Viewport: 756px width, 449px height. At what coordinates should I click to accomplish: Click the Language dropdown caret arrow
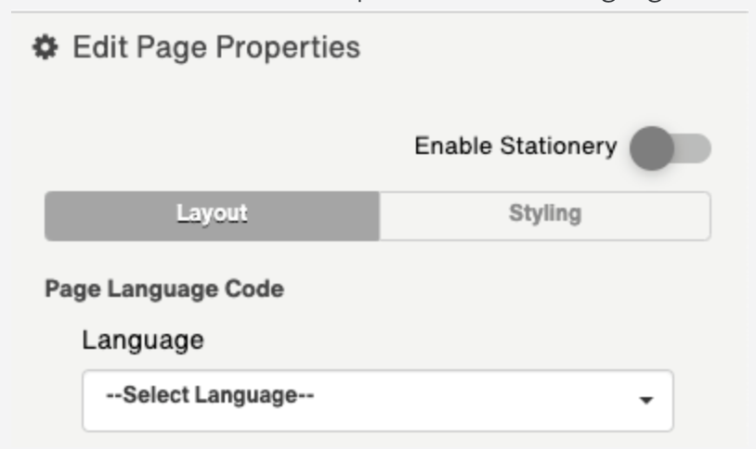[646, 401]
